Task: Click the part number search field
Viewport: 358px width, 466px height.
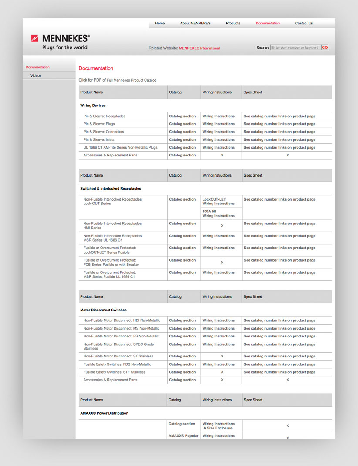Action: tap(295, 48)
